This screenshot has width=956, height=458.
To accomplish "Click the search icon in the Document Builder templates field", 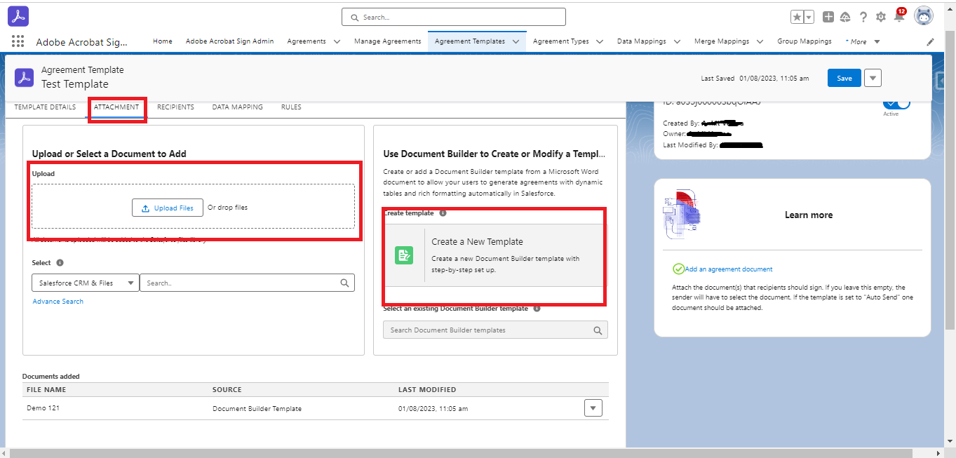I will click(598, 330).
